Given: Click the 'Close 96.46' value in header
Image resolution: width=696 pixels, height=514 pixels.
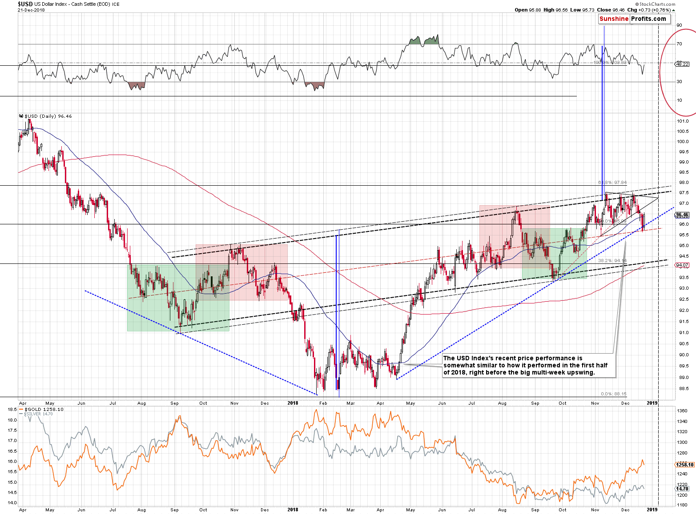Looking at the screenshot, I should click(x=611, y=10).
